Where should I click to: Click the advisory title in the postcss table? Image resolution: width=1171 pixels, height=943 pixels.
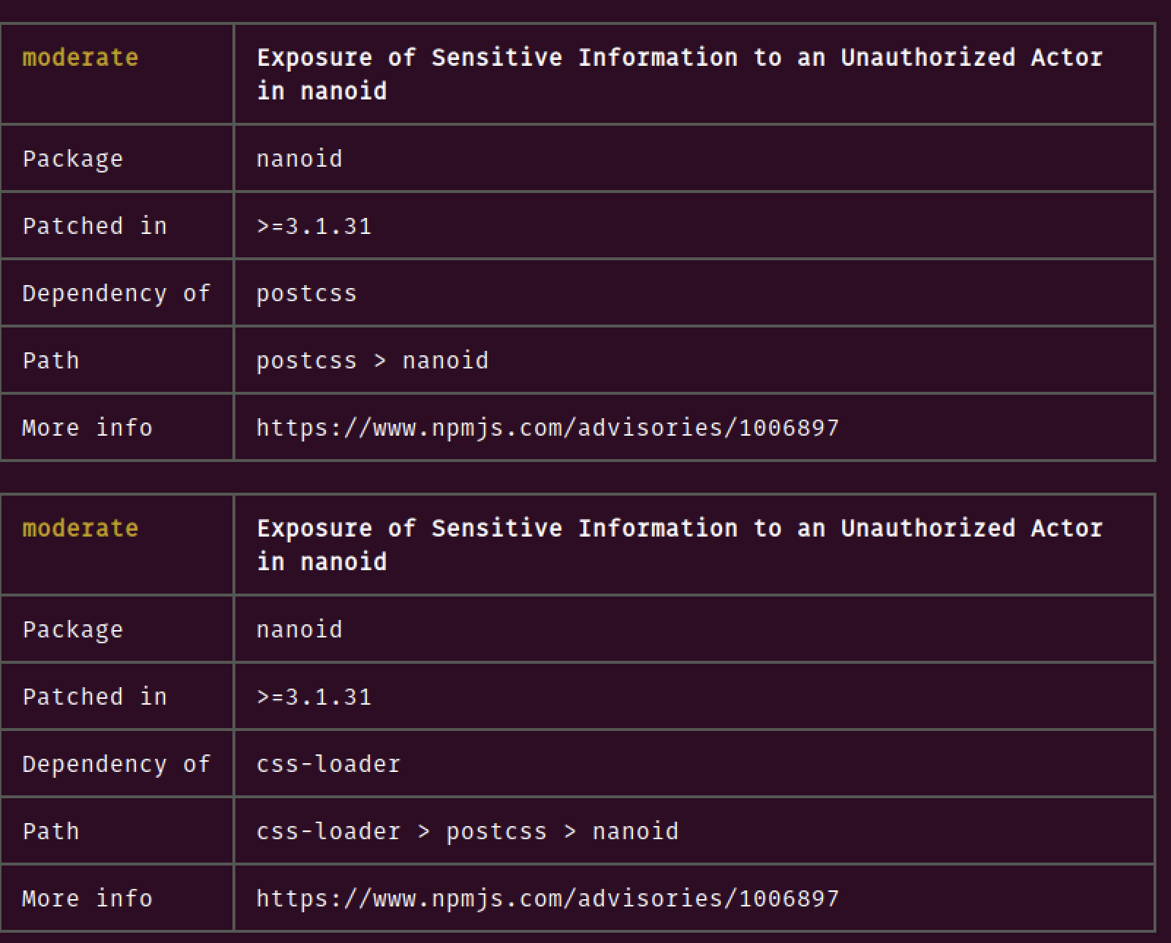(x=679, y=74)
